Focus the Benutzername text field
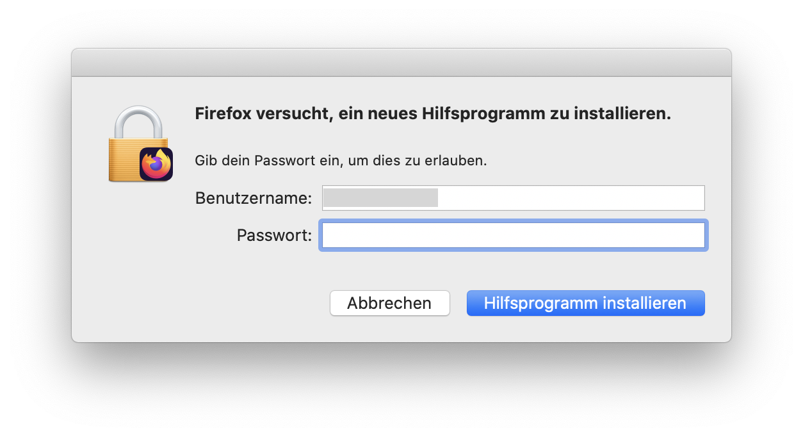This screenshot has height=437, width=803. [513, 198]
